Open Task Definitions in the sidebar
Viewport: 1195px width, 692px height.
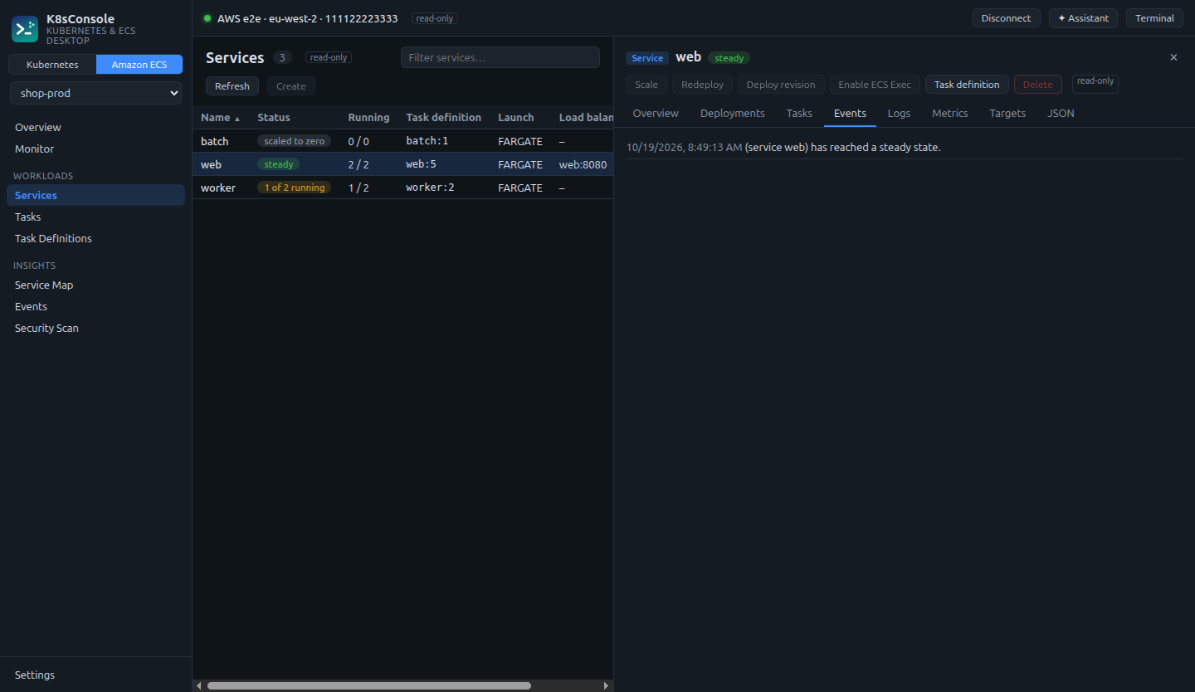coord(95,238)
